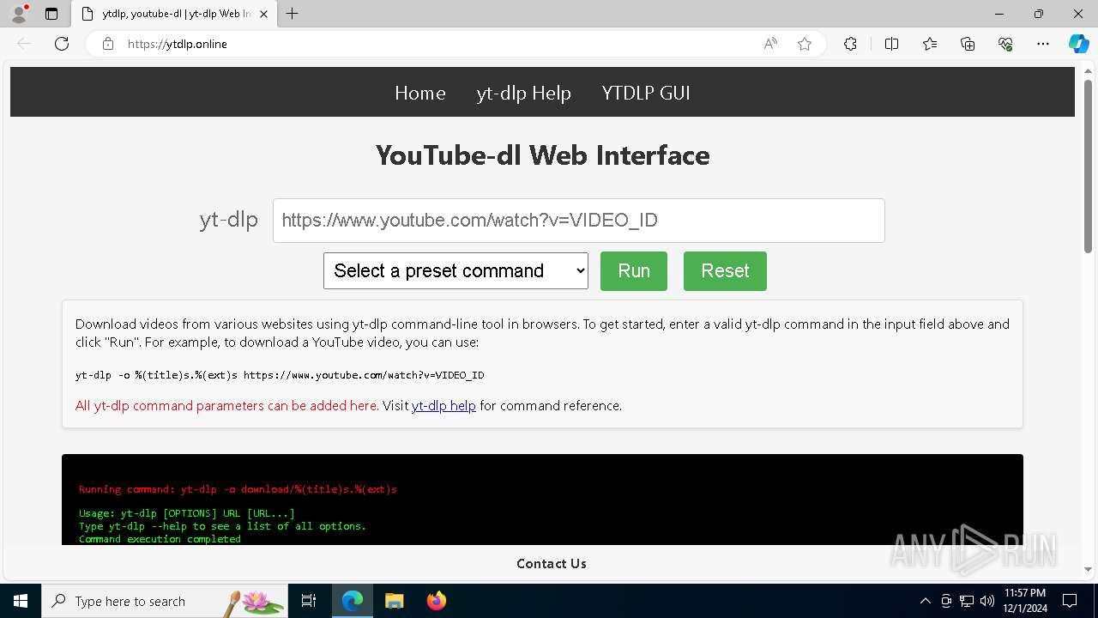The image size is (1098, 618).
Task: View site information via lock icon
Action: pyautogui.click(x=108, y=44)
